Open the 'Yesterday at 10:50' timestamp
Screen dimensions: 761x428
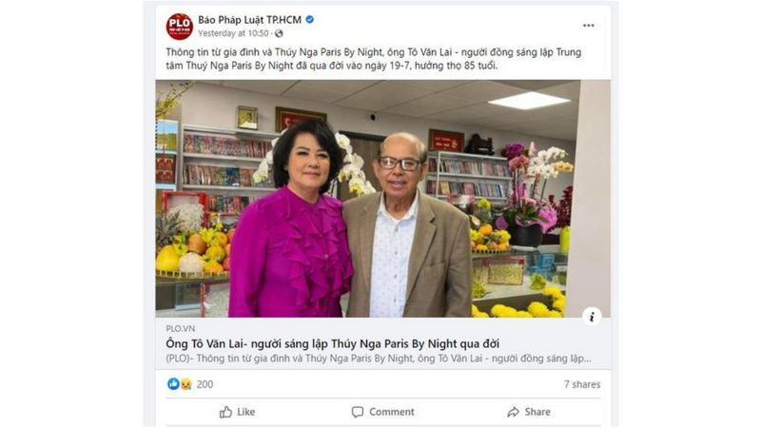click(x=233, y=33)
